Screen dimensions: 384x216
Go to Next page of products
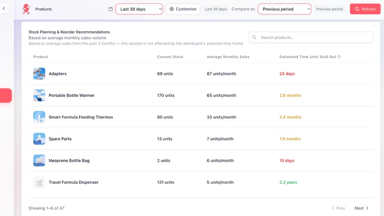pos(361,208)
